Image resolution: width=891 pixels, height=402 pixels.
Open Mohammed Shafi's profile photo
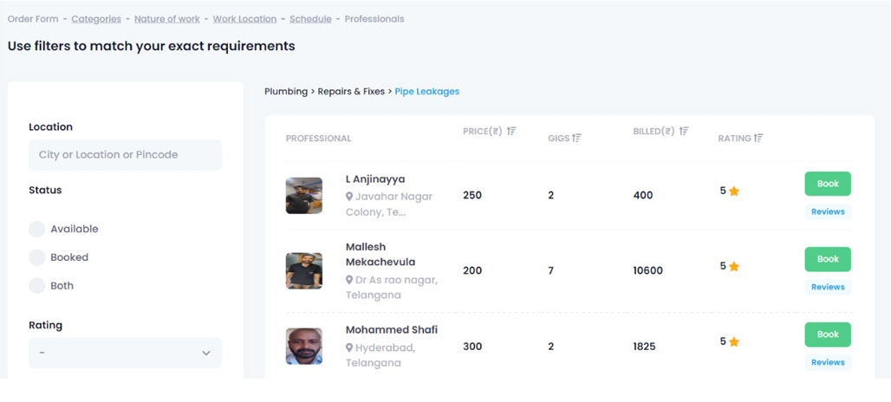[x=304, y=346]
